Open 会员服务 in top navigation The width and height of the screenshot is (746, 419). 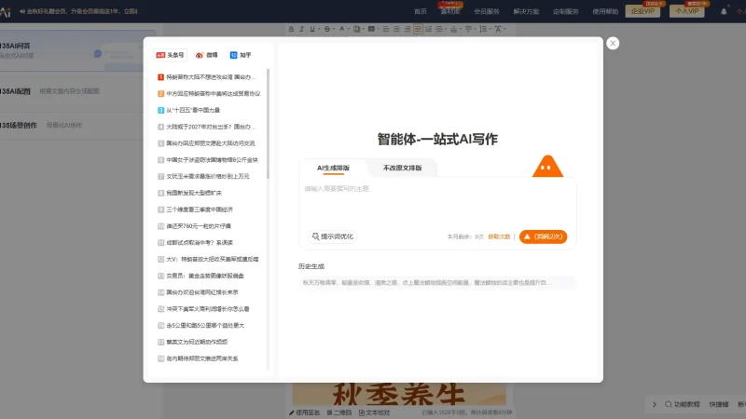coord(487,11)
